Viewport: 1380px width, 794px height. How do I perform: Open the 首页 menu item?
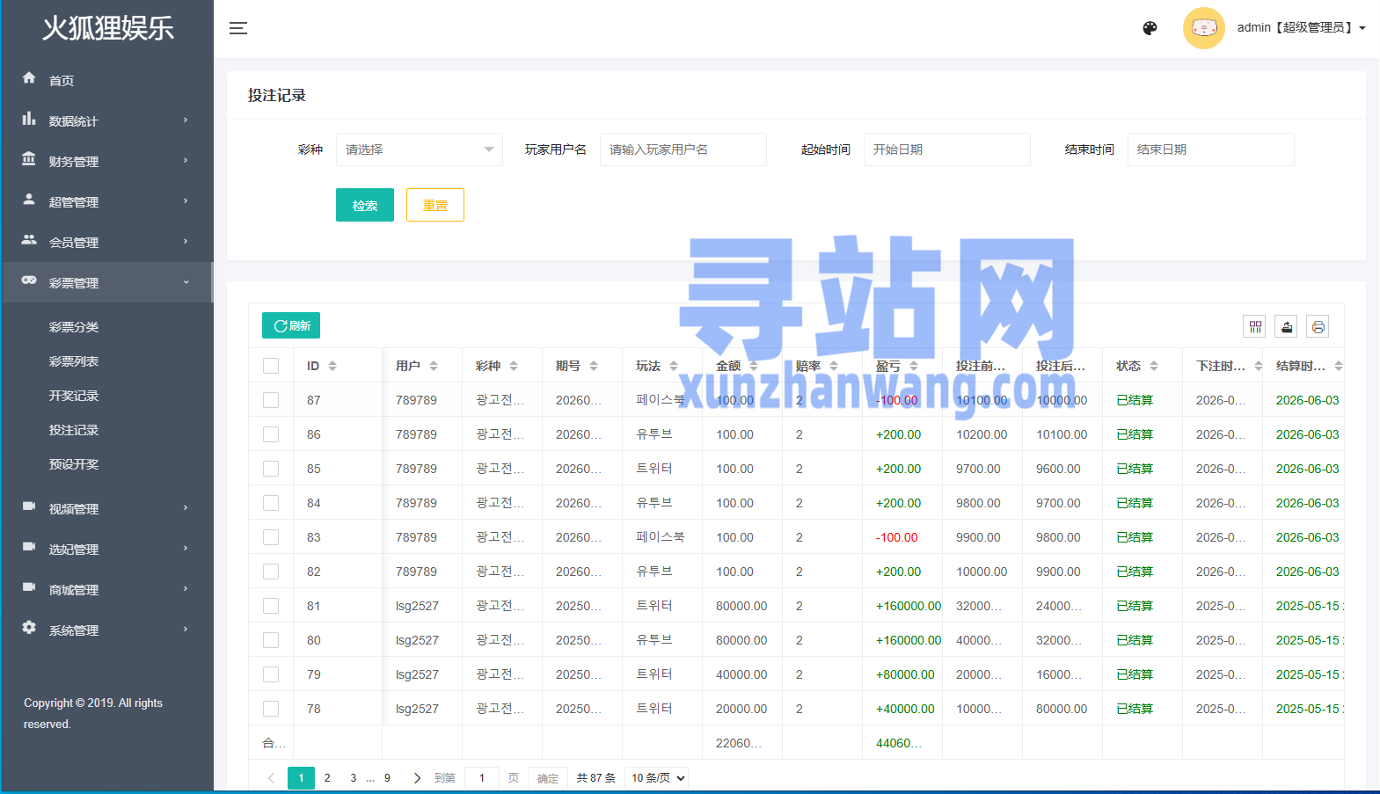pyautogui.click(x=107, y=80)
